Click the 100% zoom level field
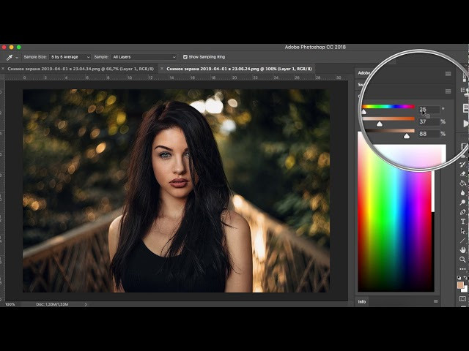 pyautogui.click(x=10, y=303)
